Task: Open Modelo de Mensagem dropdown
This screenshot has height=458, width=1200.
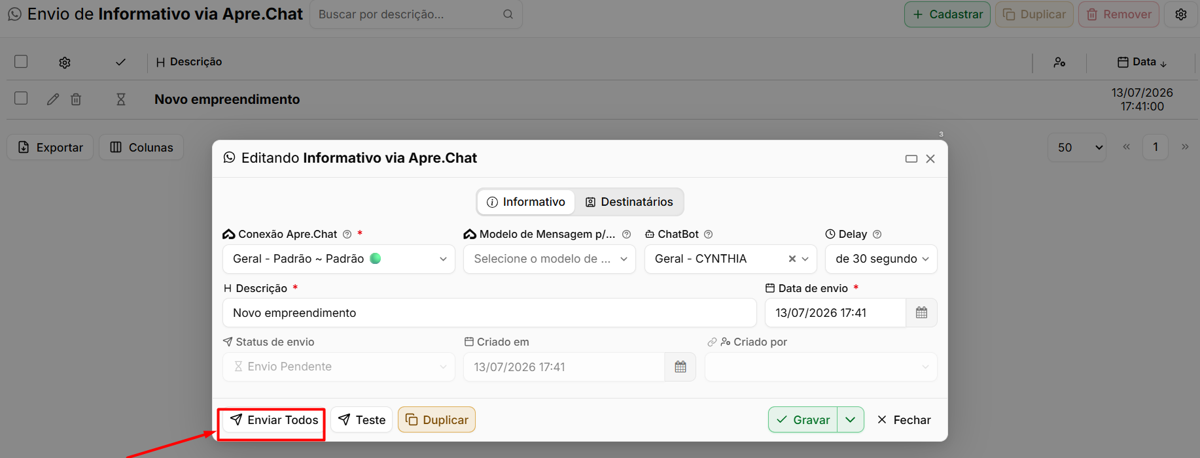Action: 550,259
